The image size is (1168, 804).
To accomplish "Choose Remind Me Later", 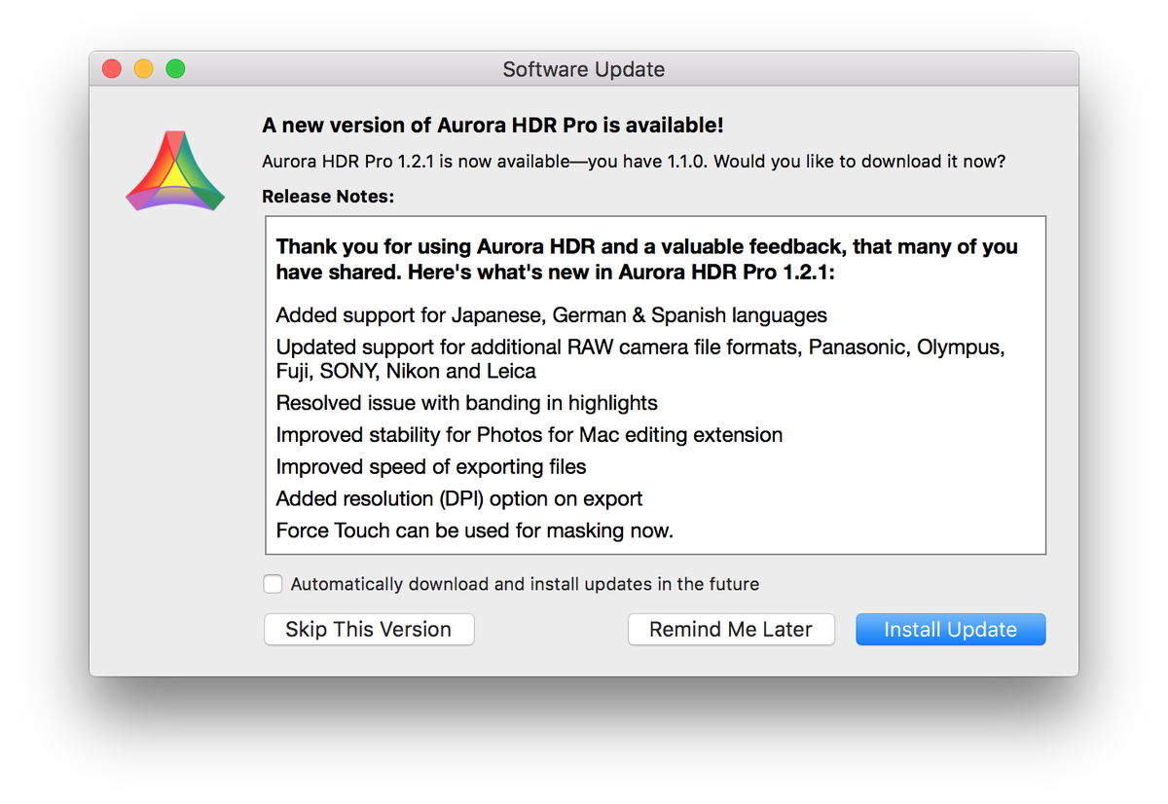I will [x=731, y=630].
